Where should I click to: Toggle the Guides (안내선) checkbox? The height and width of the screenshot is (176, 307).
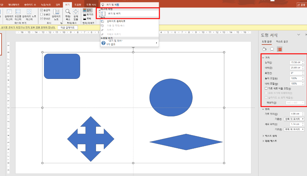42,19
